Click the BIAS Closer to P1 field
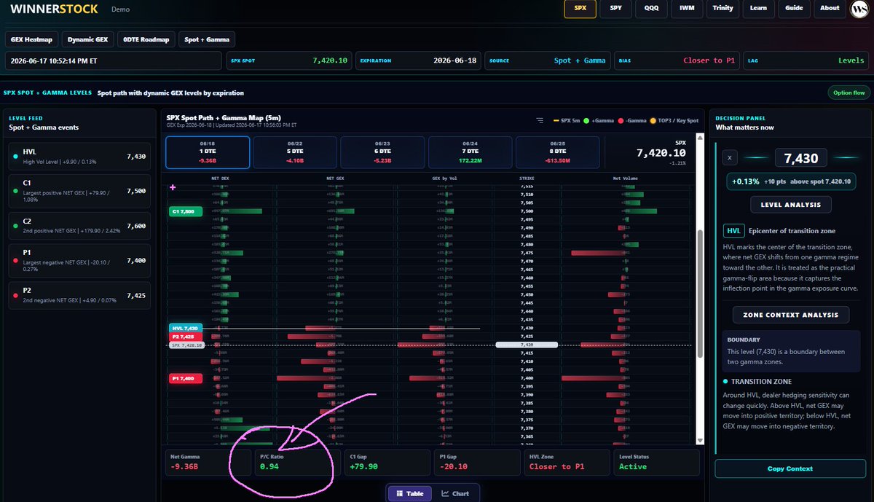The height and width of the screenshot is (502, 874). [x=677, y=60]
